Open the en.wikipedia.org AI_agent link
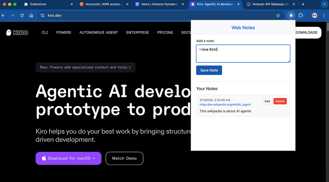Viewport: 329px width, 182px height. pyautogui.click(x=225, y=105)
